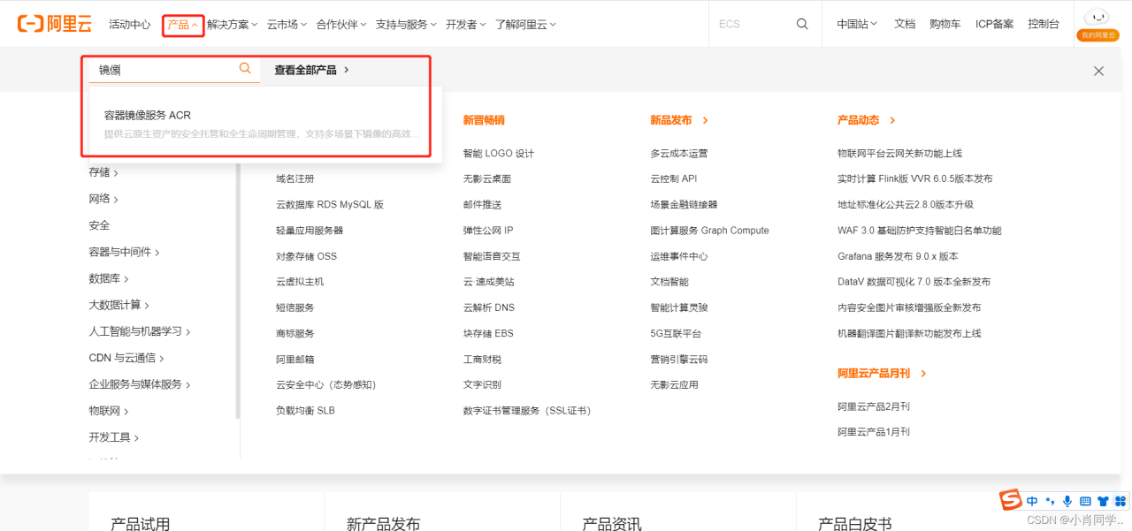The width and height of the screenshot is (1132, 531).
Task: Close the product dropdown panel with the X
Action: point(1098,70)
